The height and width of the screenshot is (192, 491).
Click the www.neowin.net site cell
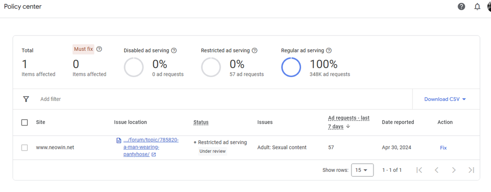[55, 147]
